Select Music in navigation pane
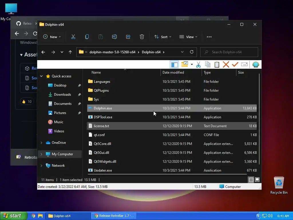This screenshot has width=293, height=220. coord(58,122)
